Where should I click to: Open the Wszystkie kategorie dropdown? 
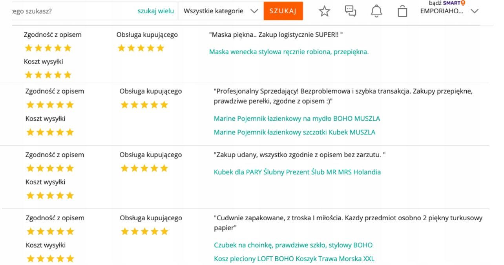221,11
